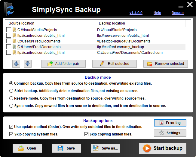This screenshot has width=196, height=157.
Task: Click the SimplySync Backup logo icon
Action: click(x=9, y=9)
